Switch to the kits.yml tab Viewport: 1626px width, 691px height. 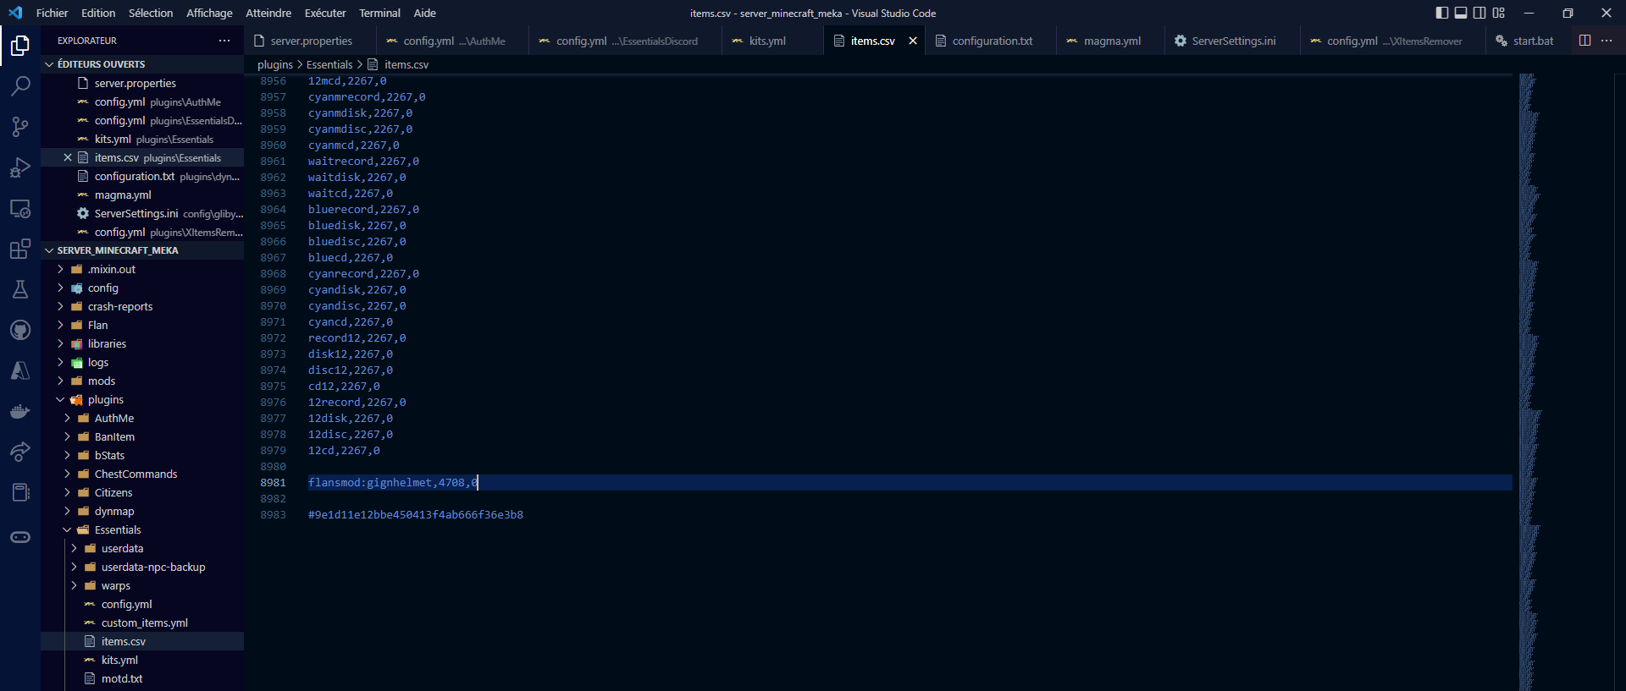[x=766, y=41]
